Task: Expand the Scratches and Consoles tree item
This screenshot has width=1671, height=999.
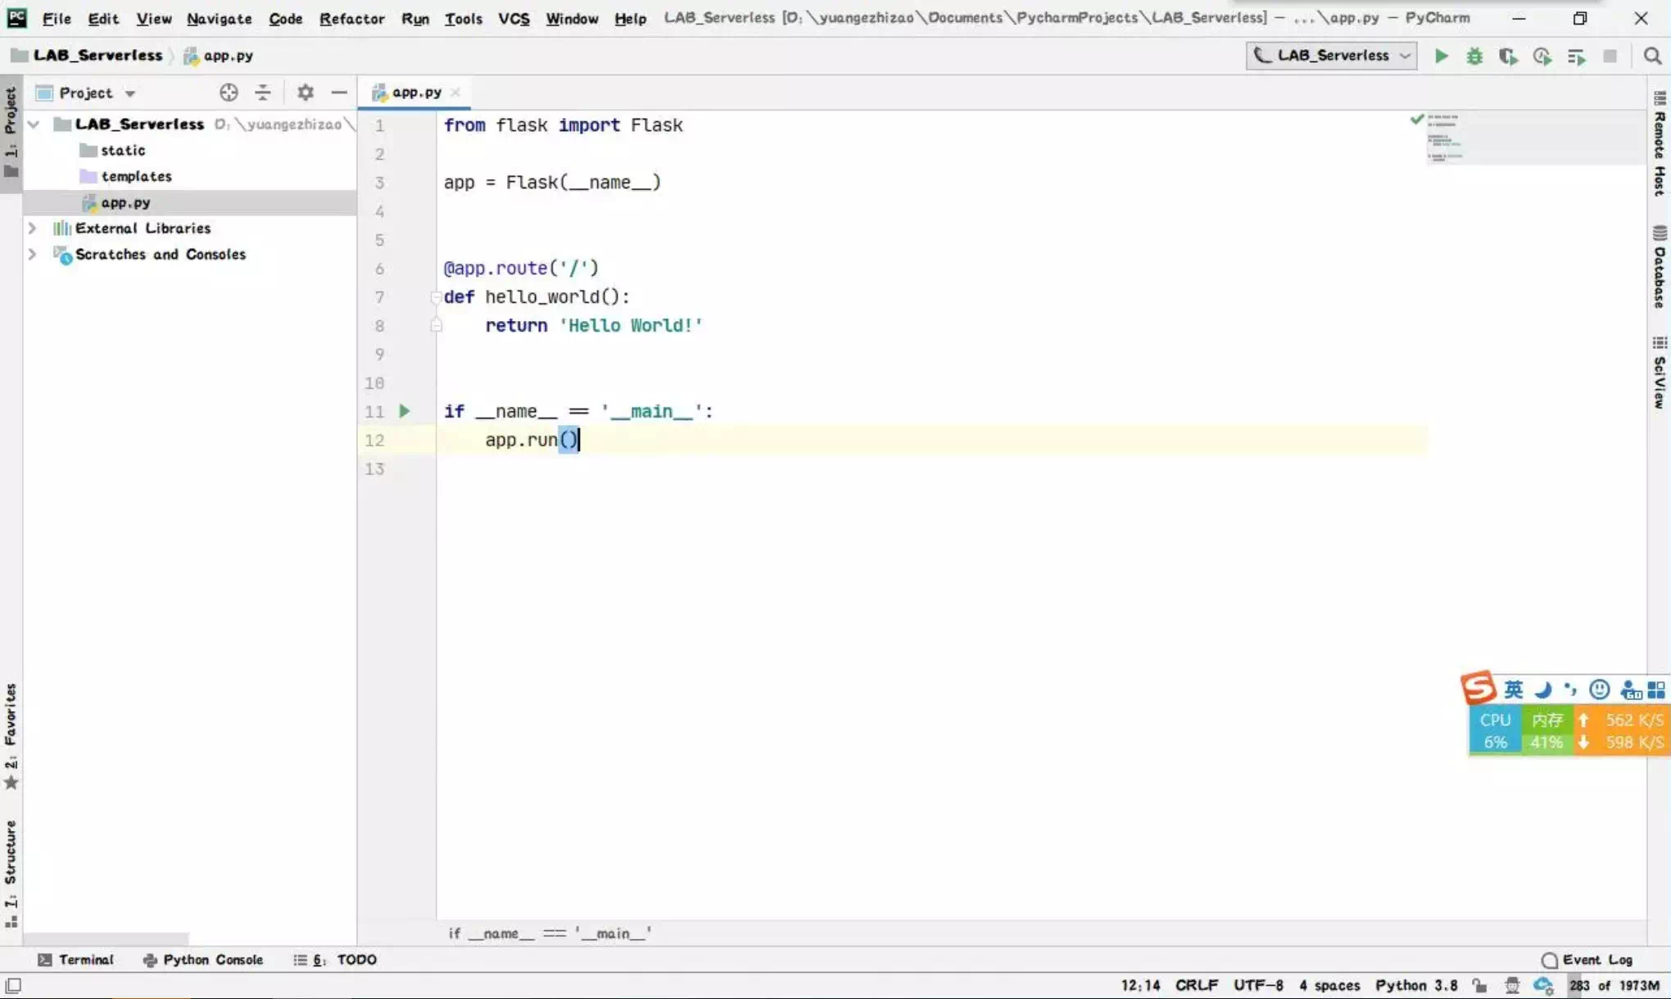Action: tap(32, 253)
